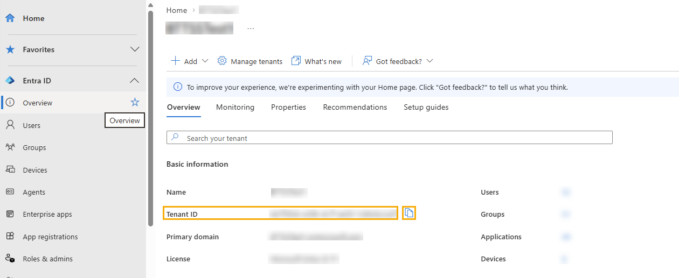
Task: Click the Agents icon in sidebar
Action: pyautogui.click(x=10, y=192)
